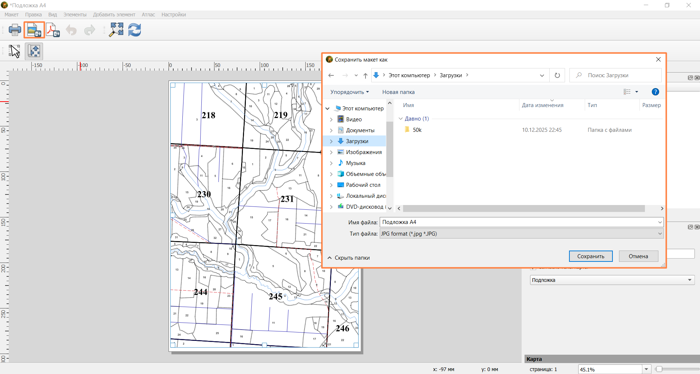Open the Упорядочить dropdown menu

[x=349, y=92]
